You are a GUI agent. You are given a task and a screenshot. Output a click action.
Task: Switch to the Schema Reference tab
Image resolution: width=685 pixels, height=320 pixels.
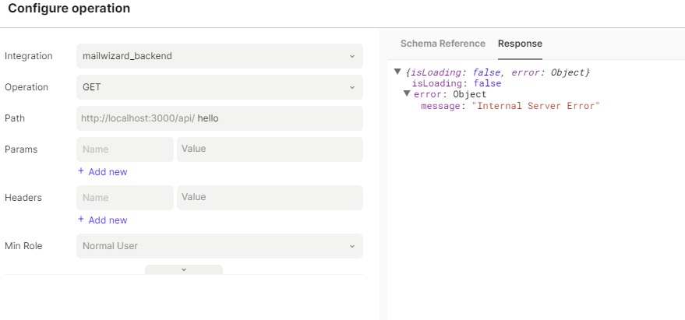pos(443,44)
